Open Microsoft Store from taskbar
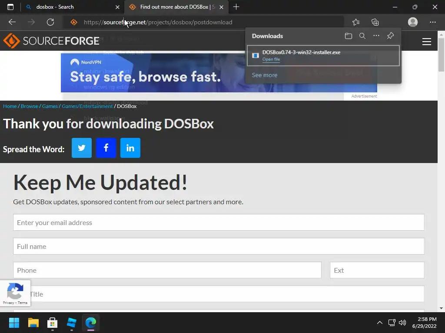 [x=52, y=323]
